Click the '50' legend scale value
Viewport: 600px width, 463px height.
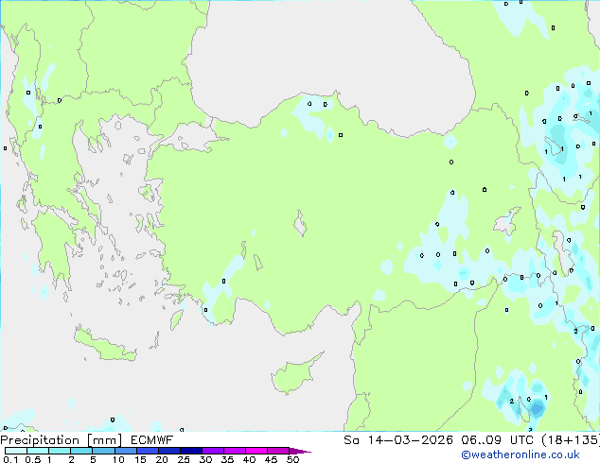tap(292, 459)
